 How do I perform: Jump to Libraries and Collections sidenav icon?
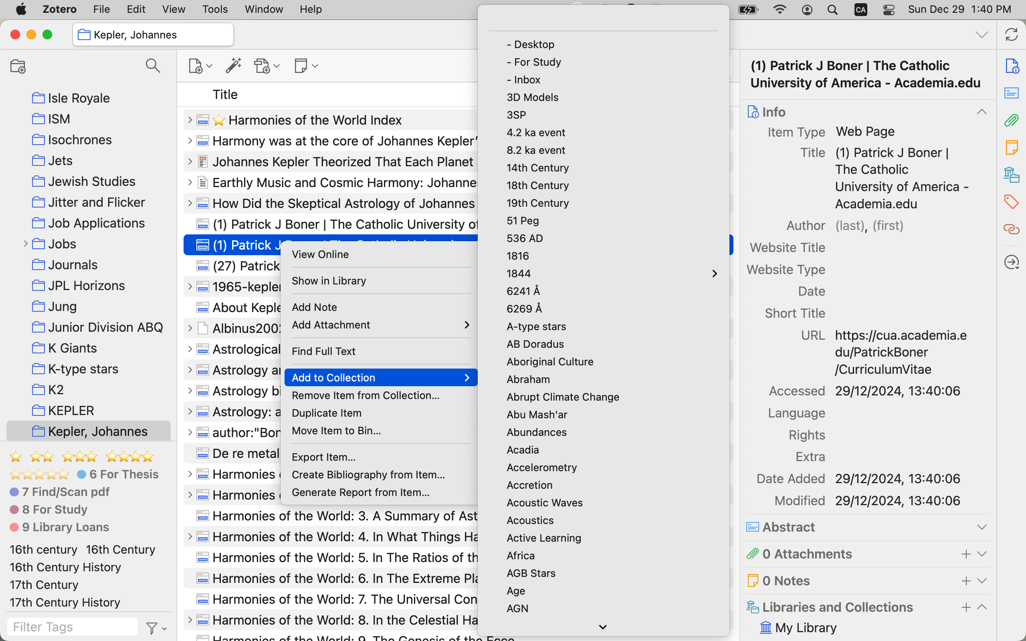click(x=1012, y=174)
